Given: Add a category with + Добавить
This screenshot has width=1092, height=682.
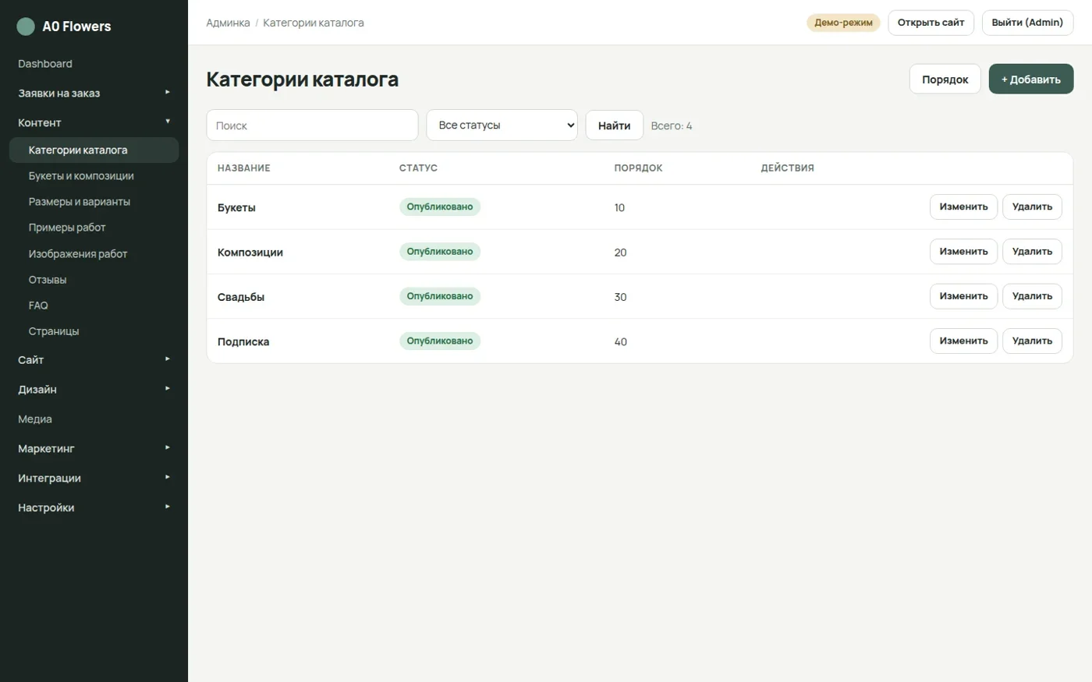Looking at the screenshot, I should point(1031,80).
